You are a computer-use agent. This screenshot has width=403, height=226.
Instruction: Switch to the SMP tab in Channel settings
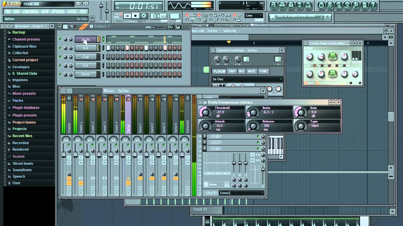[232, 72]
